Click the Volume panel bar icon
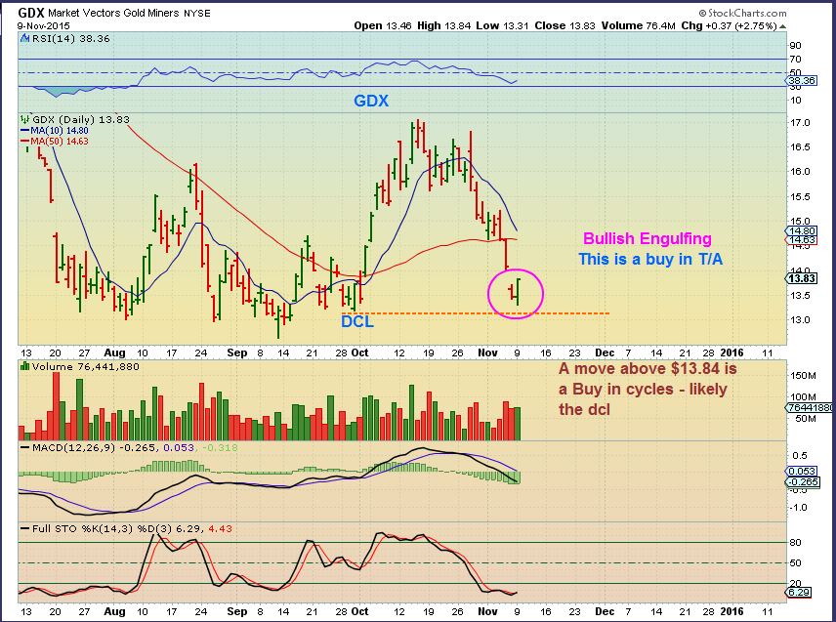 tap(24, 366)
